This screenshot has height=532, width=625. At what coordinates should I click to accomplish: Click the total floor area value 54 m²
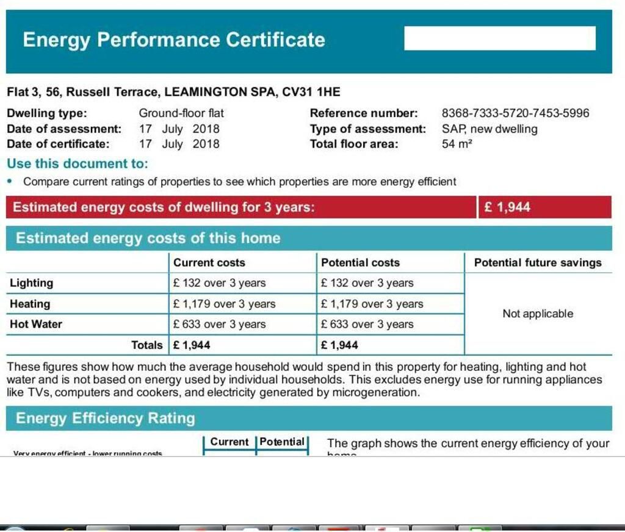(x=457, y=145)
